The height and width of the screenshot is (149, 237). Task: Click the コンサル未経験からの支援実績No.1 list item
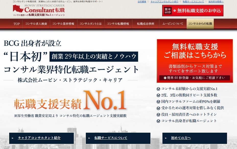pos(187,89)
